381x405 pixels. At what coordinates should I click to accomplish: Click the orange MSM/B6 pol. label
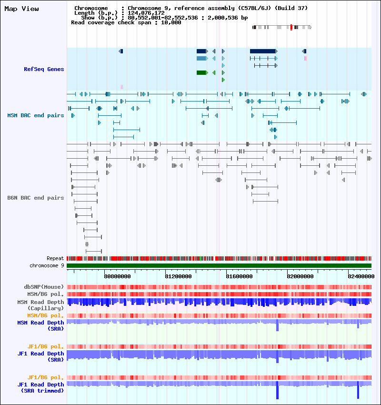(45, 315)
